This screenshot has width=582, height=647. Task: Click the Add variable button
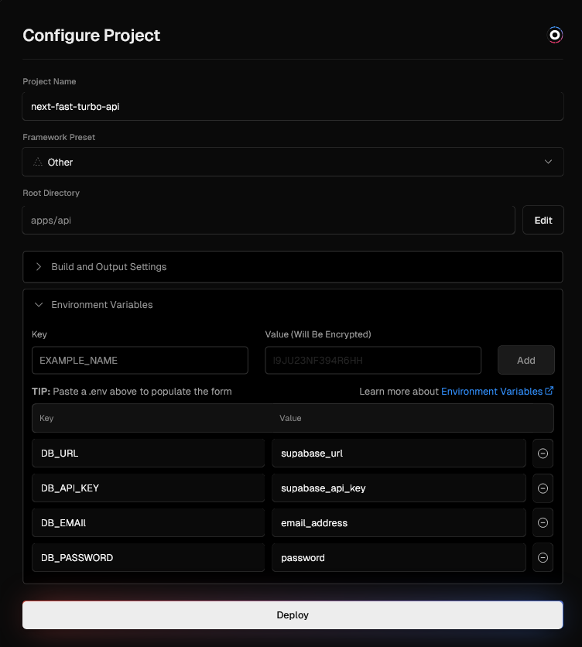pyautogui.click(x=526, y=361)
